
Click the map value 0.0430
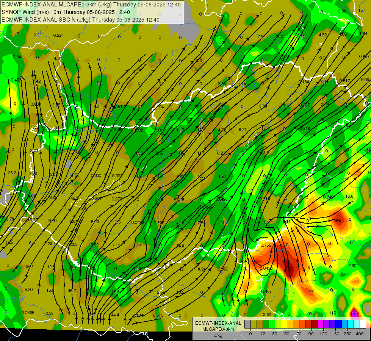[266, 268]
